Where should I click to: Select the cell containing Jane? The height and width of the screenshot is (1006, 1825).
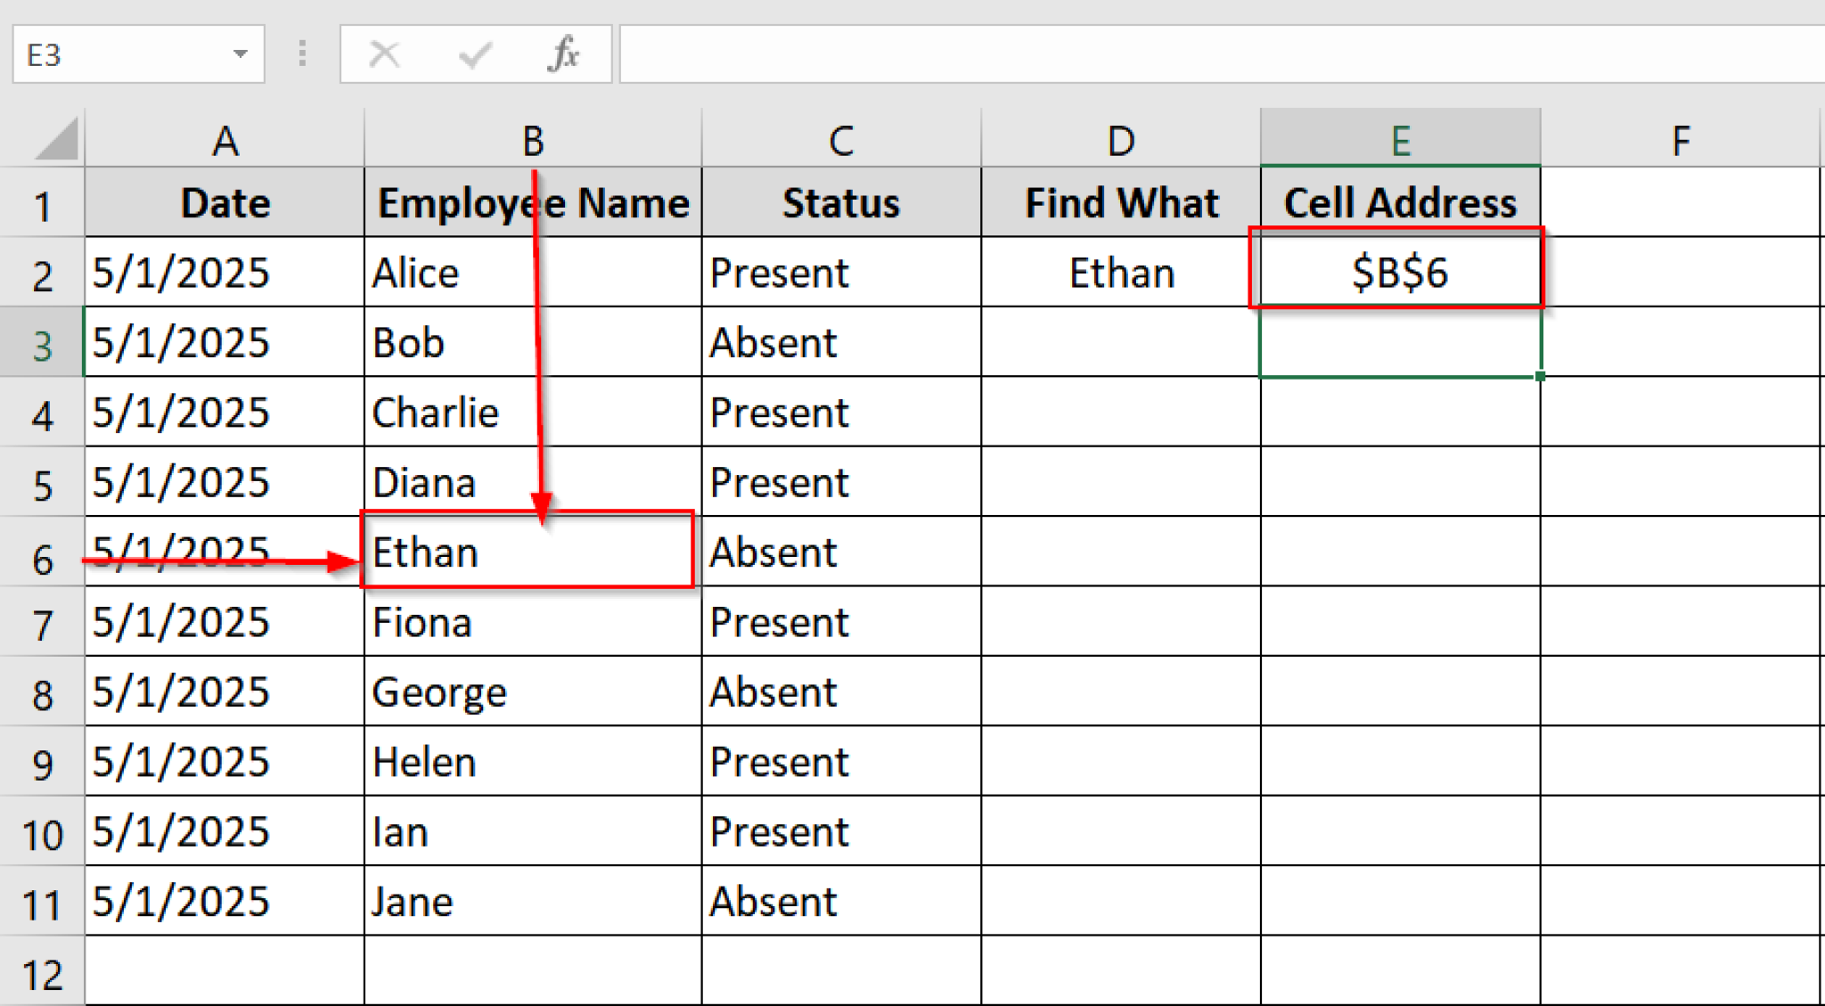pos(532,901)
